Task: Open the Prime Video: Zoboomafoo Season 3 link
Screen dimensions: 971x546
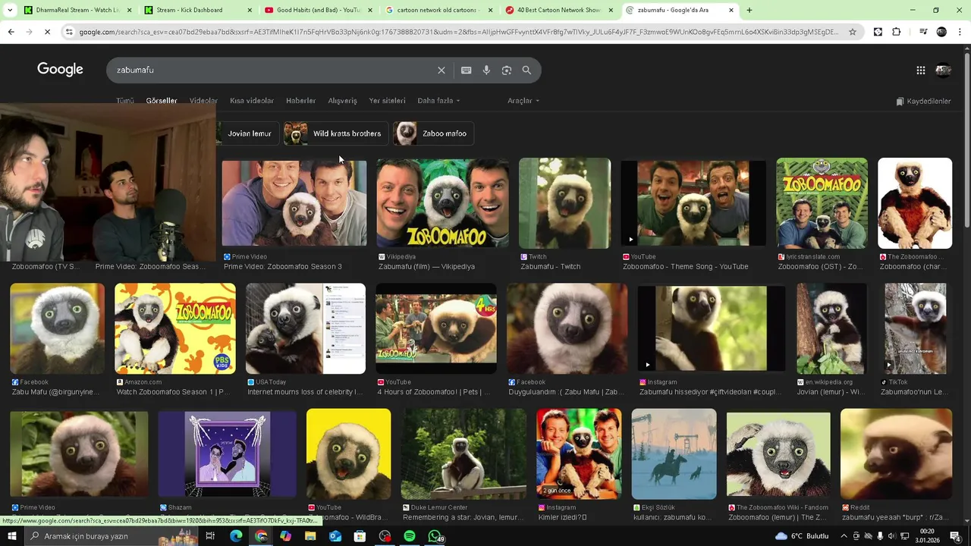Action: click(x=282, y=267)
